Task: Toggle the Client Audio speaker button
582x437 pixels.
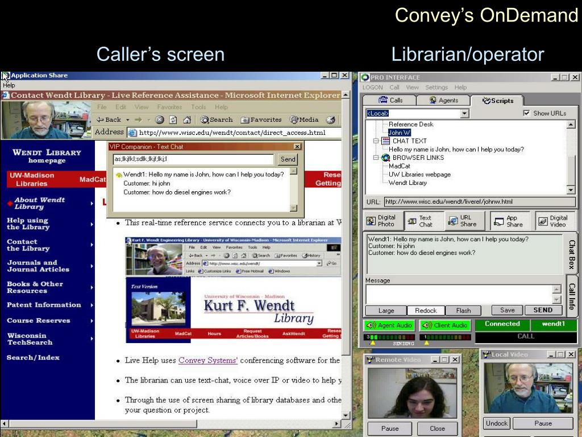Action: click(x=444, y=325)
